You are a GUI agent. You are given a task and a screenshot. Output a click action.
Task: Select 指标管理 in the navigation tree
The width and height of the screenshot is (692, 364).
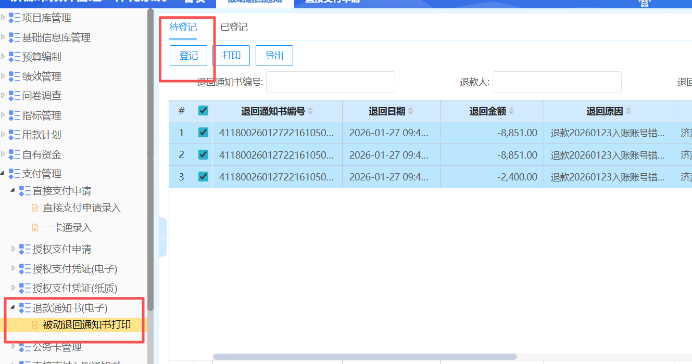42,115
